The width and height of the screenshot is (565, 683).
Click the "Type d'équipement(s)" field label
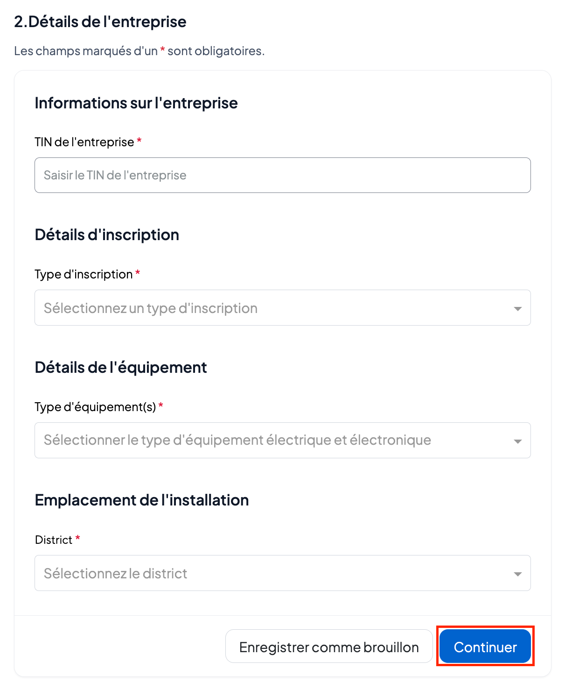tap(95, 407)
